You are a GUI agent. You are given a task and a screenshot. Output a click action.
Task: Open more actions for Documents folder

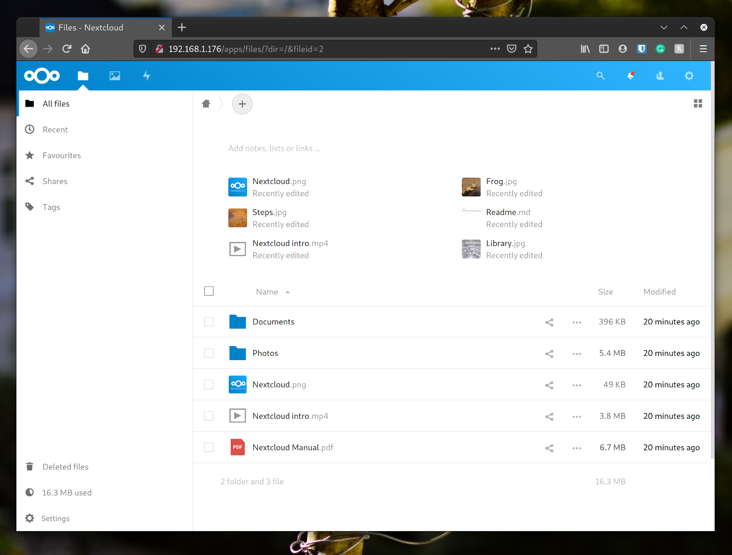[577, 322]
